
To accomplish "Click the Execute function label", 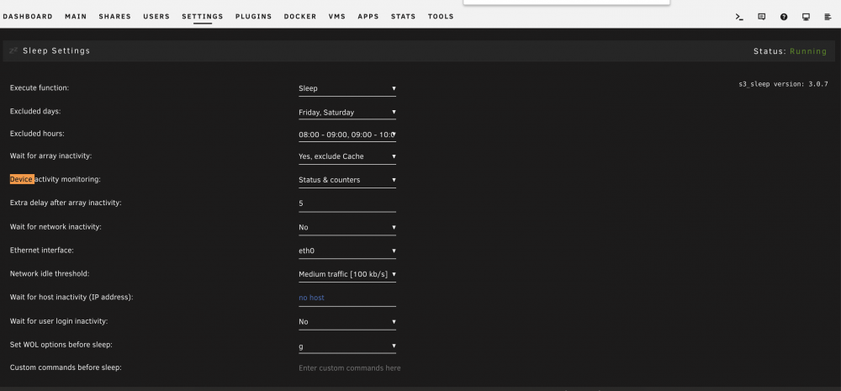I will 40,87.
